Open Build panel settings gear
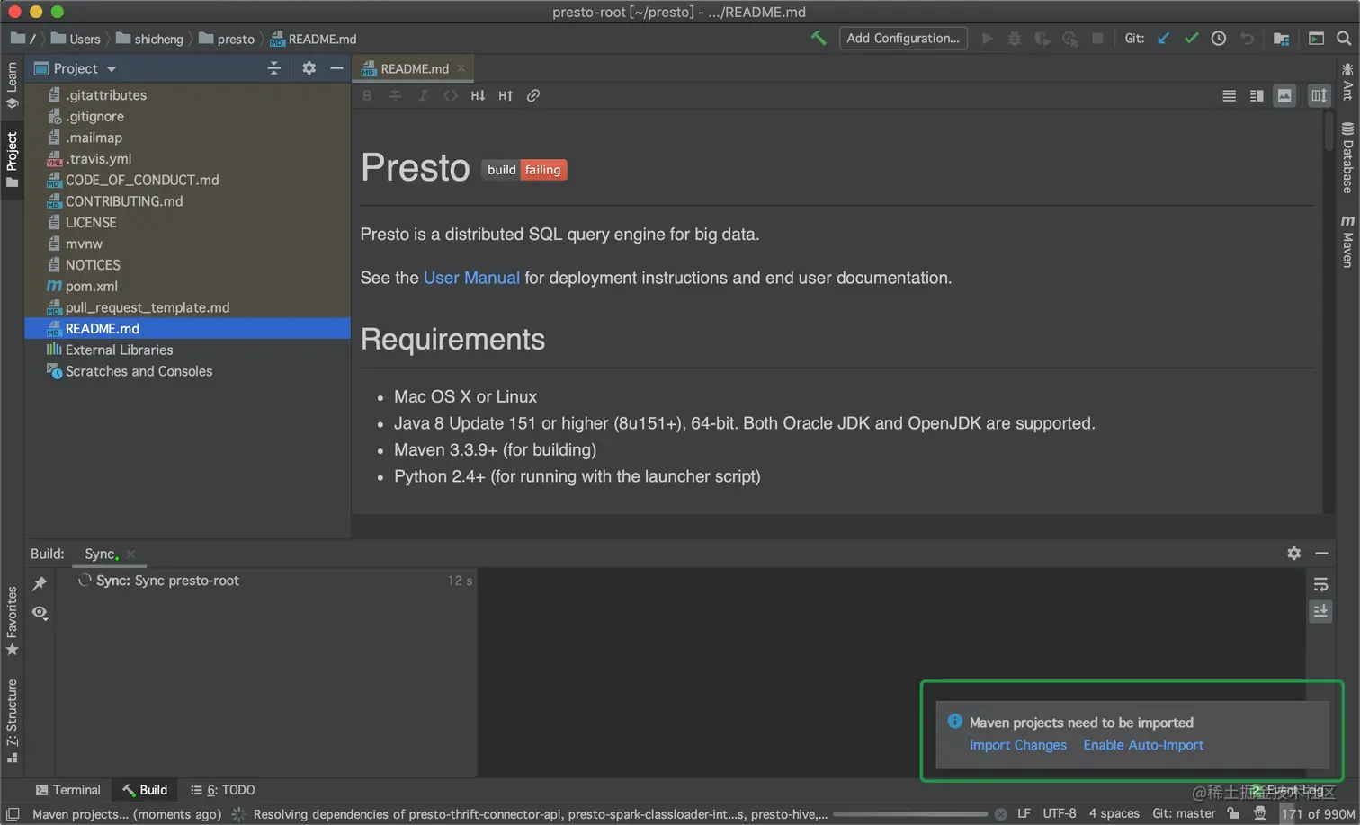The image size is (1360, 825). point(1293,554)
